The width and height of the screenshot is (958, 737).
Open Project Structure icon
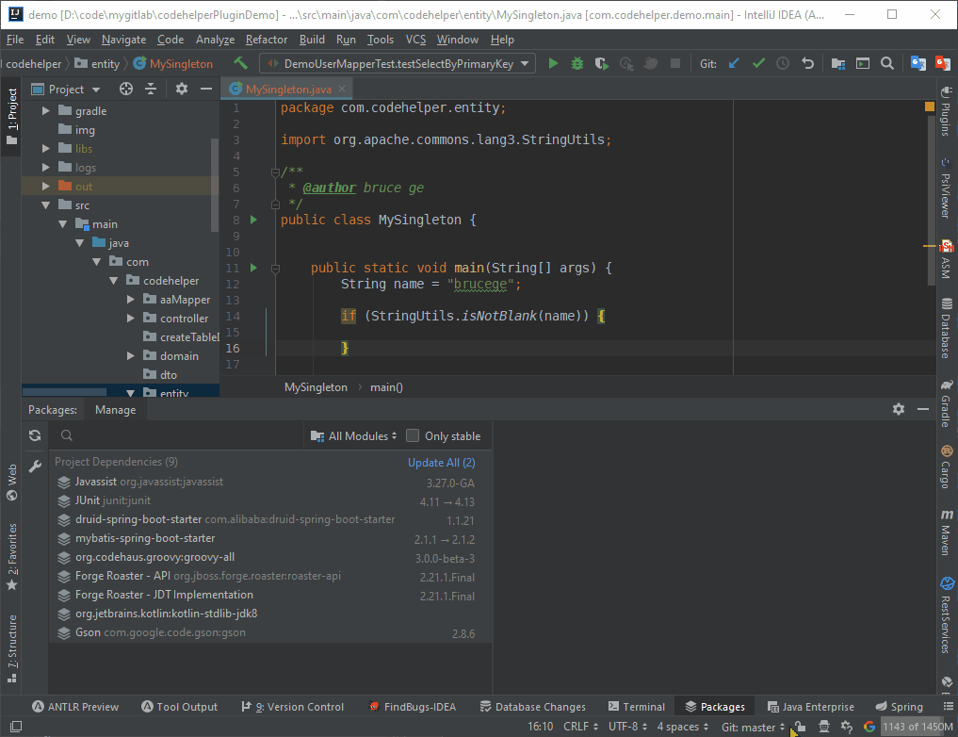[838, 63]
